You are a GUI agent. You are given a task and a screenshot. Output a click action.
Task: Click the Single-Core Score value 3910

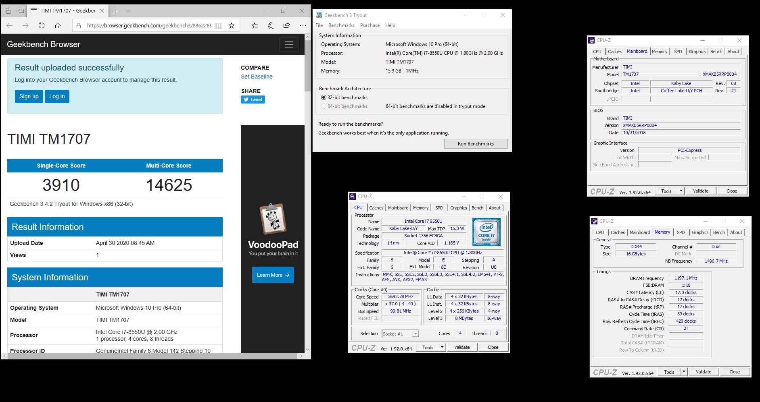pos(61,185)
